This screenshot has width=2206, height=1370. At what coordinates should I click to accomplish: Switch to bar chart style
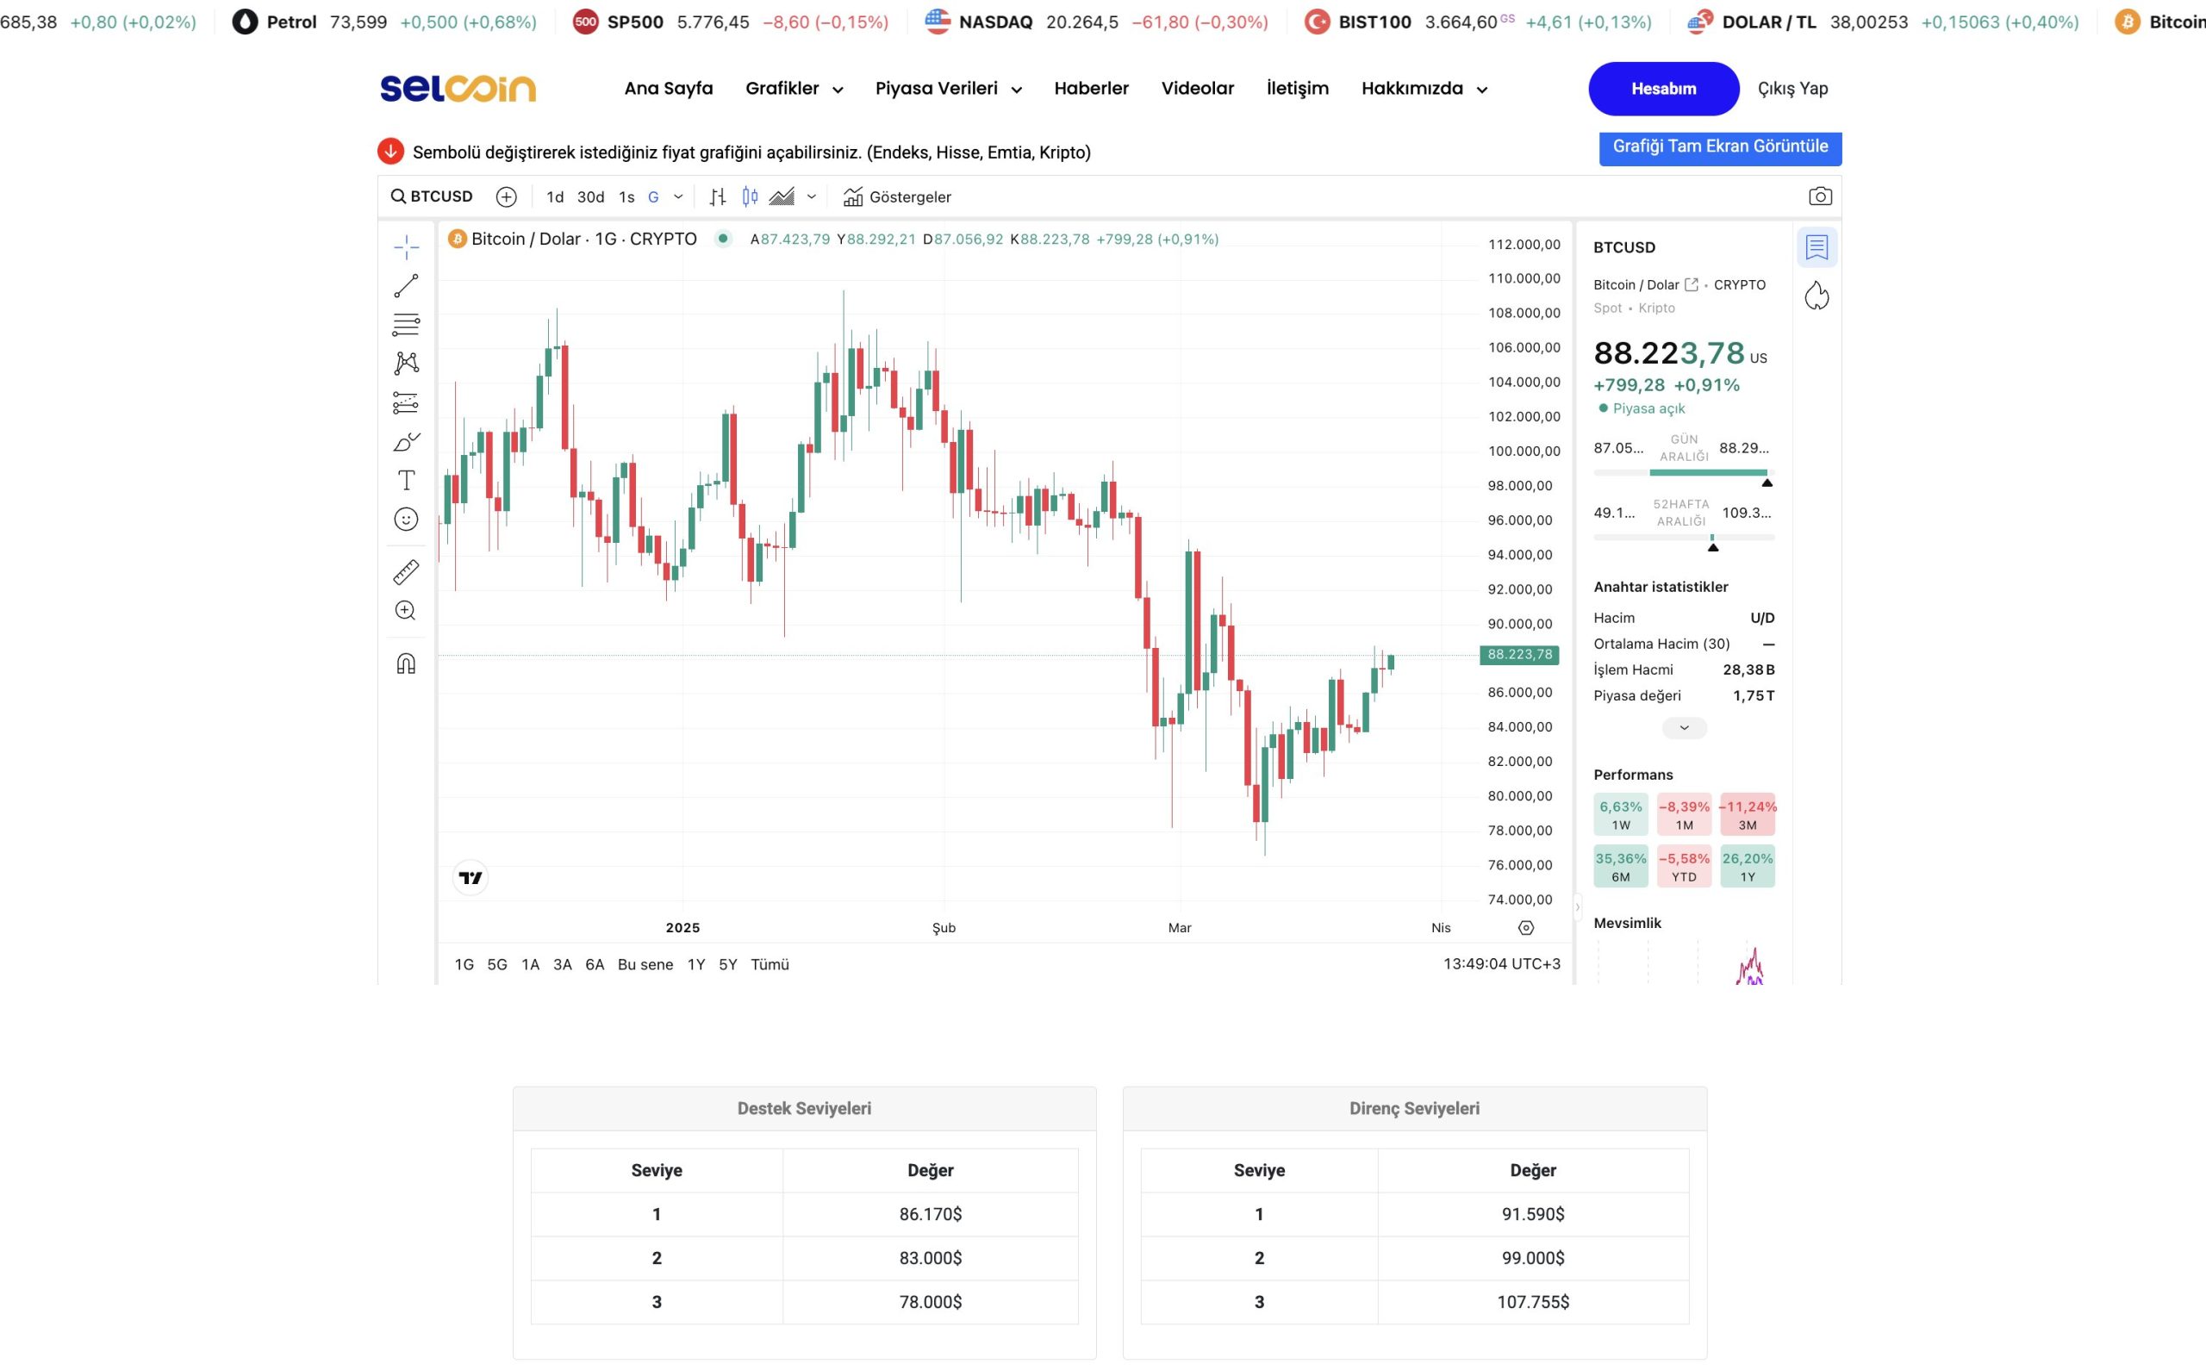coord(718,196)
